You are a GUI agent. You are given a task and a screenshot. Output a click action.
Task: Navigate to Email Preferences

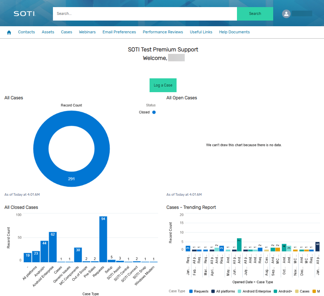[x=119, y=32]
